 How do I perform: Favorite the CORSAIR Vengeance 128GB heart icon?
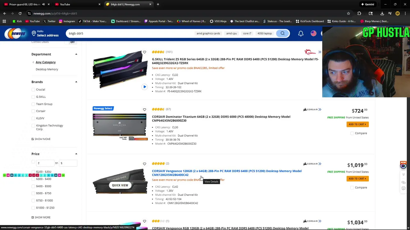pos(144,164)
